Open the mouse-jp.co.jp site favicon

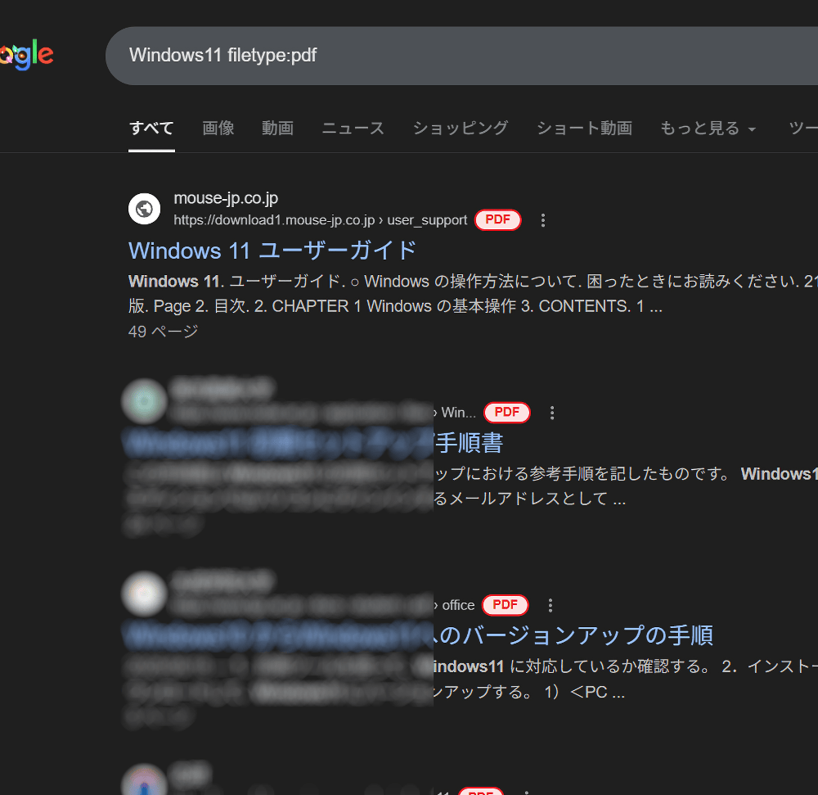(144, 209)
